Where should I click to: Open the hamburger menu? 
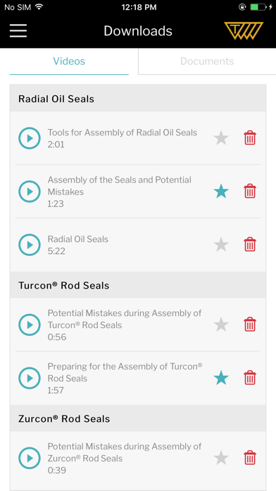18,31
